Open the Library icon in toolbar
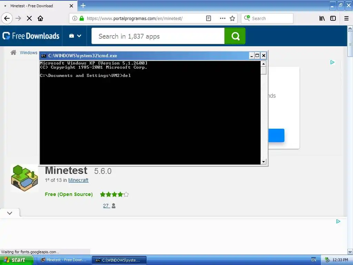Screen dimensions: 353x265 [322, 19]
